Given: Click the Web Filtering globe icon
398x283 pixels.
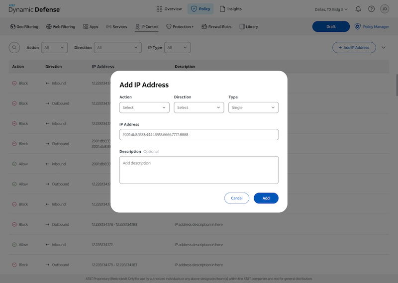Looking at the screenshot, I should 49,27.
